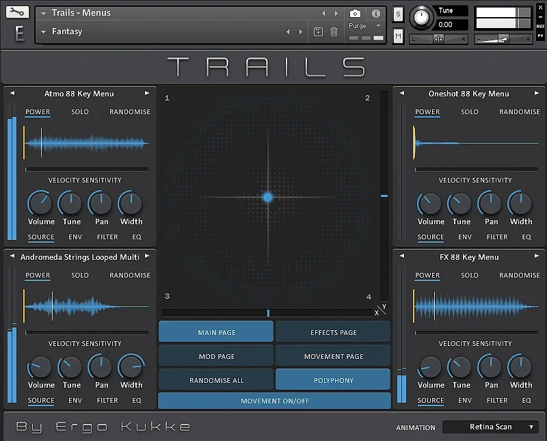Click the master Tune knob in header
This screenshot has width=547, height=441.
[x=421, y=16]
